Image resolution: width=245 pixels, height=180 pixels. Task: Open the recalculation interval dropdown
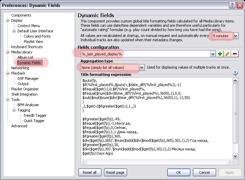click(x=236, y=36)
